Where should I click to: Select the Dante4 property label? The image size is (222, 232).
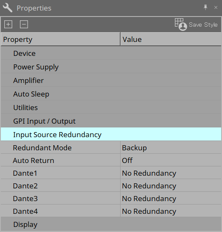point(25,211)
